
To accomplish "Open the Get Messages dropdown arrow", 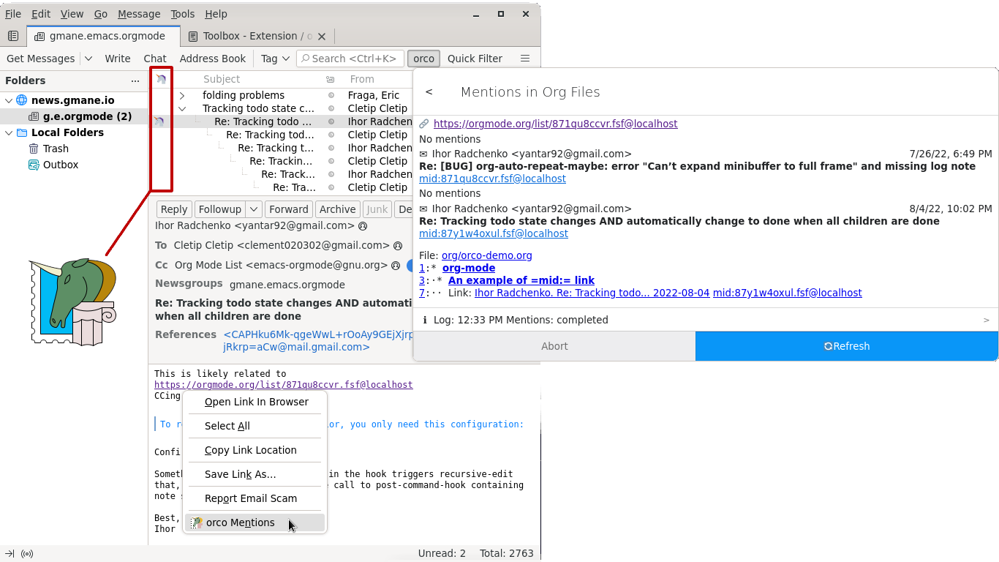I will pos(88,59).
